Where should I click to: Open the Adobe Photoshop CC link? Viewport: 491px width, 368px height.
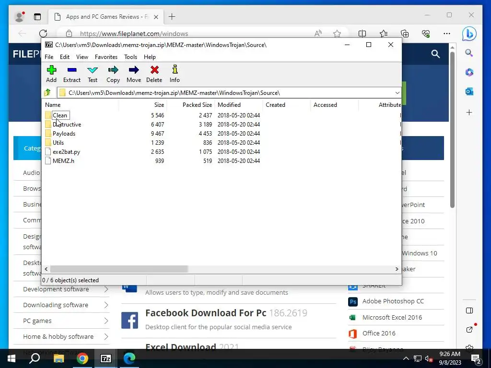(393, 301)
